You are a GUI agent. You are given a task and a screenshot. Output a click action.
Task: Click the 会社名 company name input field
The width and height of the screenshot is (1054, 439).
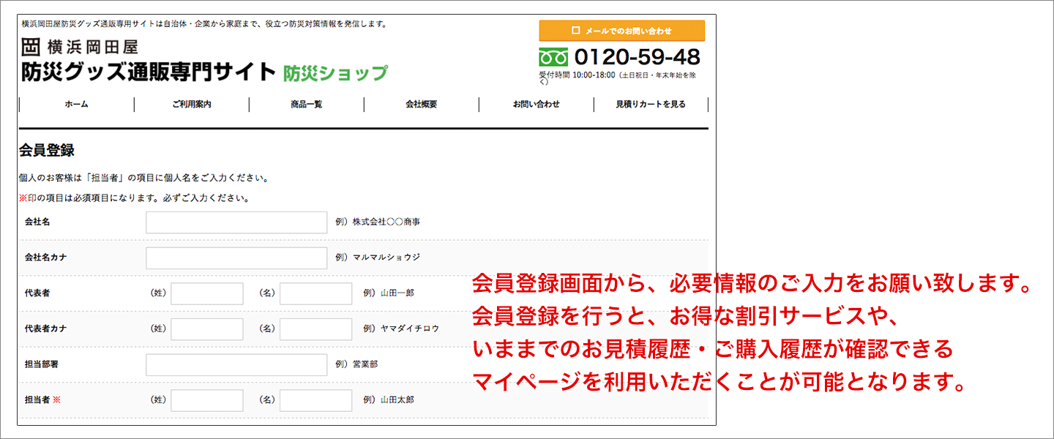236,222
